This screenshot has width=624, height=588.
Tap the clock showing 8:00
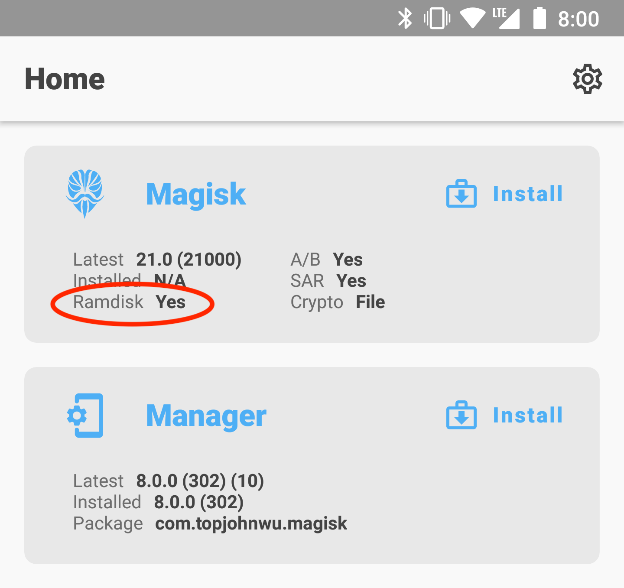[x=578, y=19]
